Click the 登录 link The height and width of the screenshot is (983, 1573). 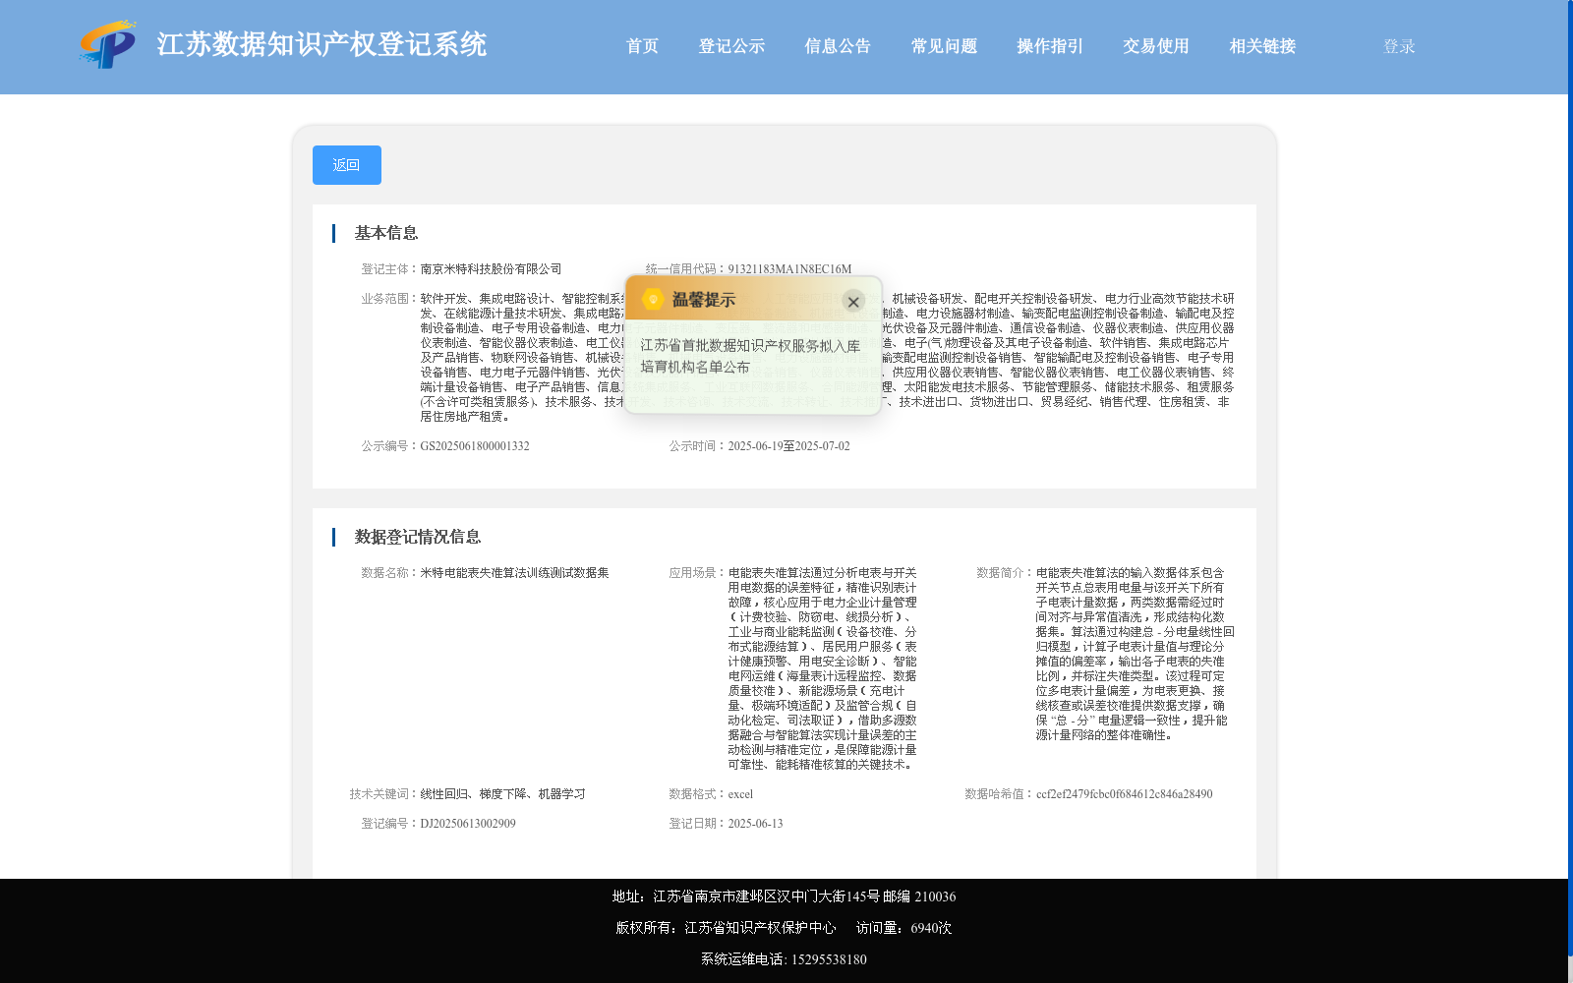[x=1399, y=46]
